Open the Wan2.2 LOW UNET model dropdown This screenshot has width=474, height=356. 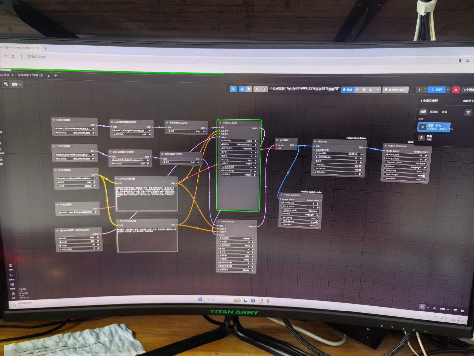coord(75,155)
